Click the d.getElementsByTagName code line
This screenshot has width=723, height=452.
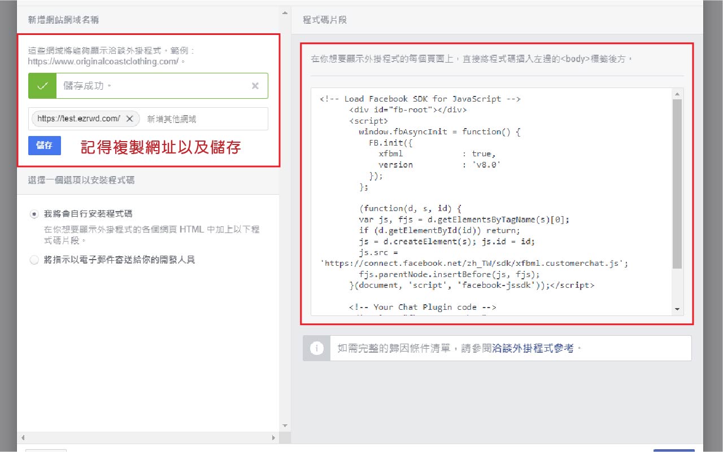[464, 220]
